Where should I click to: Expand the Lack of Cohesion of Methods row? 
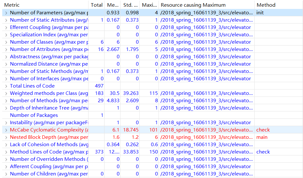tap(6, 145)
